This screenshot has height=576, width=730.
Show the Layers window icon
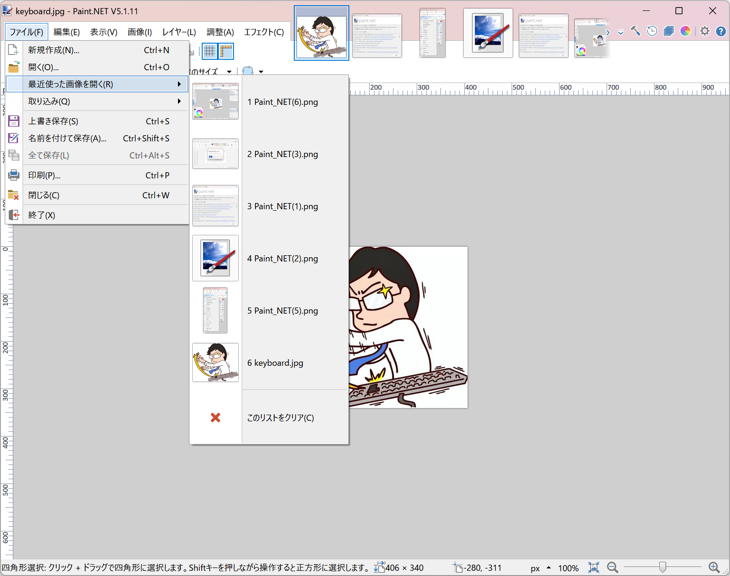(x=669, y=31)
